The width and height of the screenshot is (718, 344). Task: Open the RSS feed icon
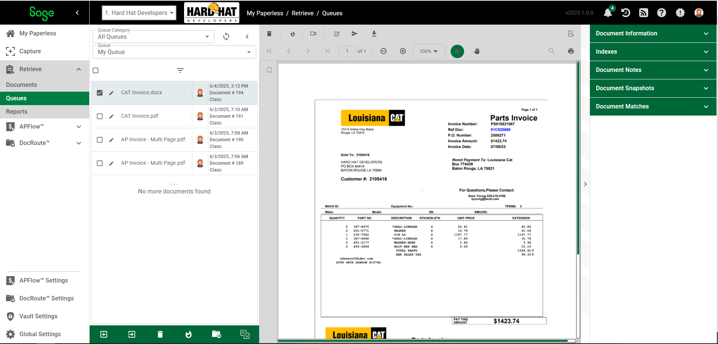click(x=644, y=13)
